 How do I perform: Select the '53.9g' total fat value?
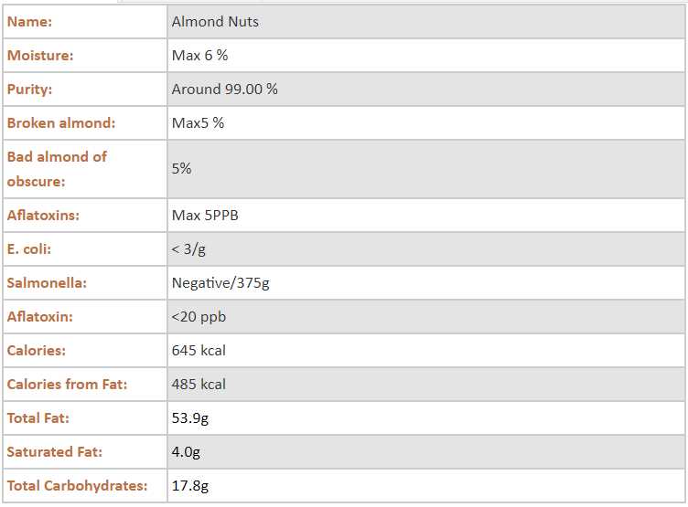190,418
